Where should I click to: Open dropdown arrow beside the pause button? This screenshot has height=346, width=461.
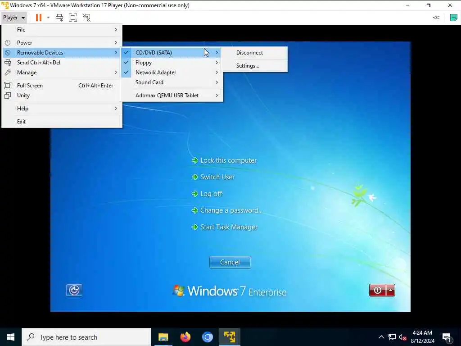pos(48,18)
